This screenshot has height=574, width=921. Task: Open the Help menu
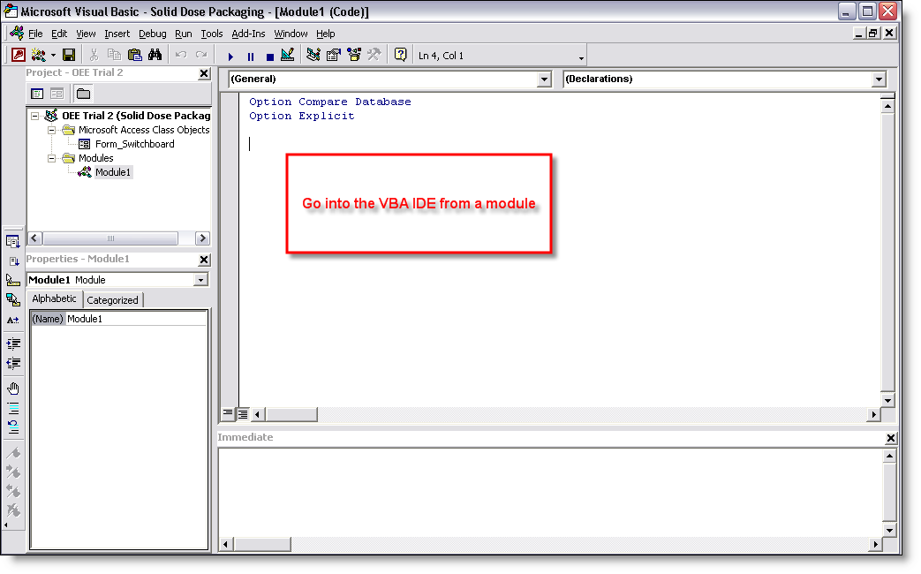[326, 34]
